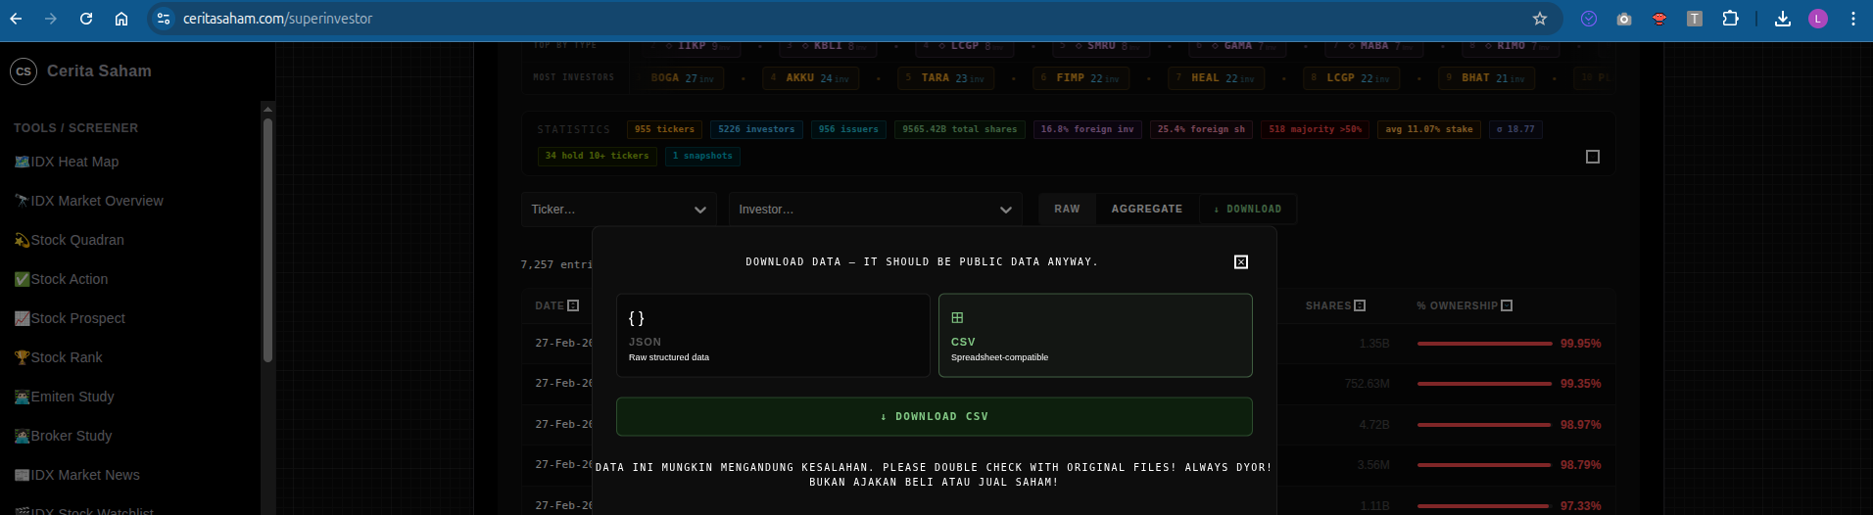The height and width of the screenshot is (515, 1873).
Task: Reload the page
Action: coord(86,19)
